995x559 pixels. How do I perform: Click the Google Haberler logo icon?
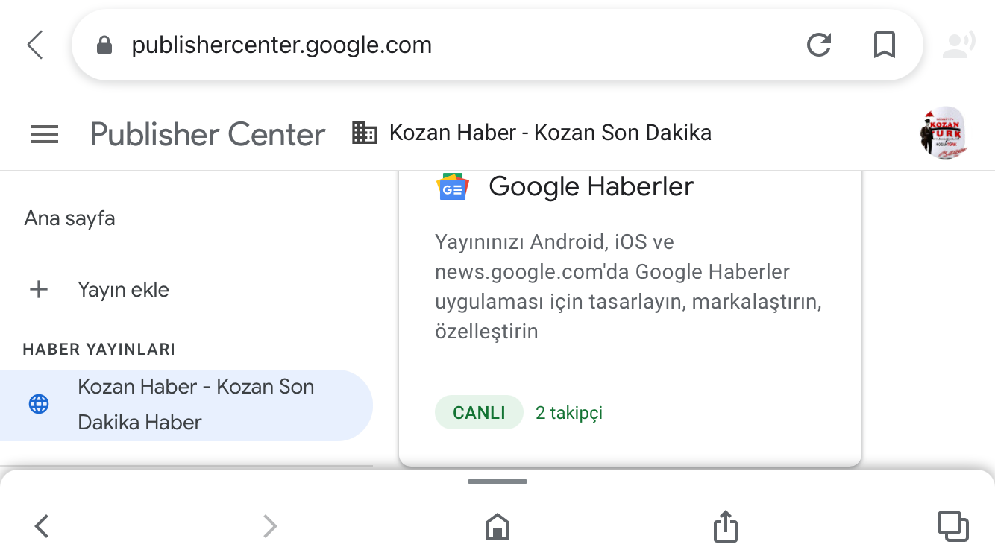(453, 187)
